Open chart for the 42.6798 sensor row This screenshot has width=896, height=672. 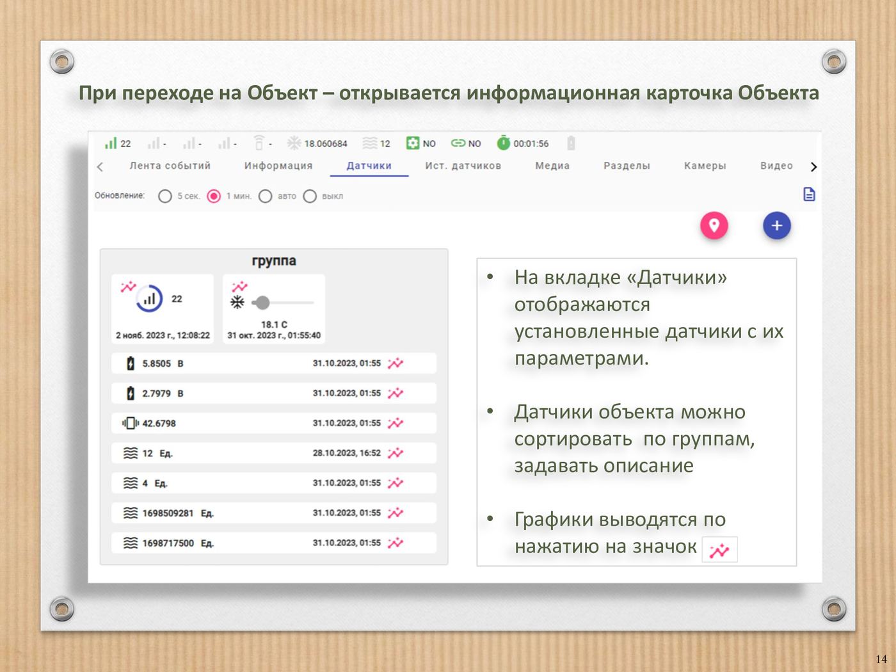396,423
